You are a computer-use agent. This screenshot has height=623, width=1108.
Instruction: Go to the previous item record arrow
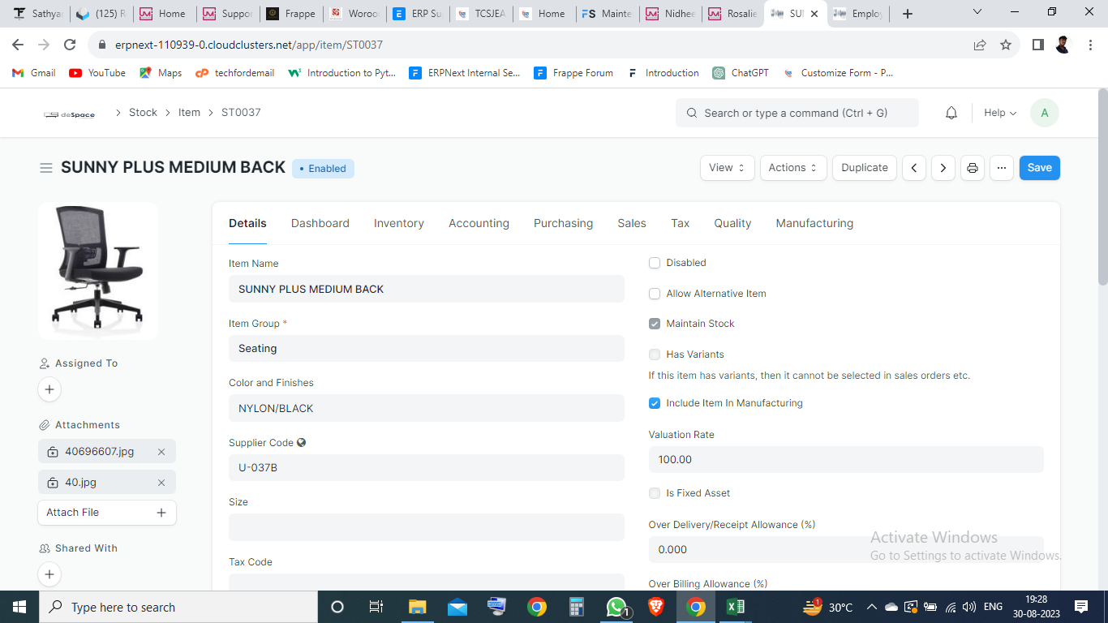coord(914,168)
